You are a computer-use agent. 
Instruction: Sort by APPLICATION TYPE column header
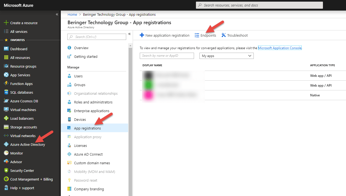322,65
